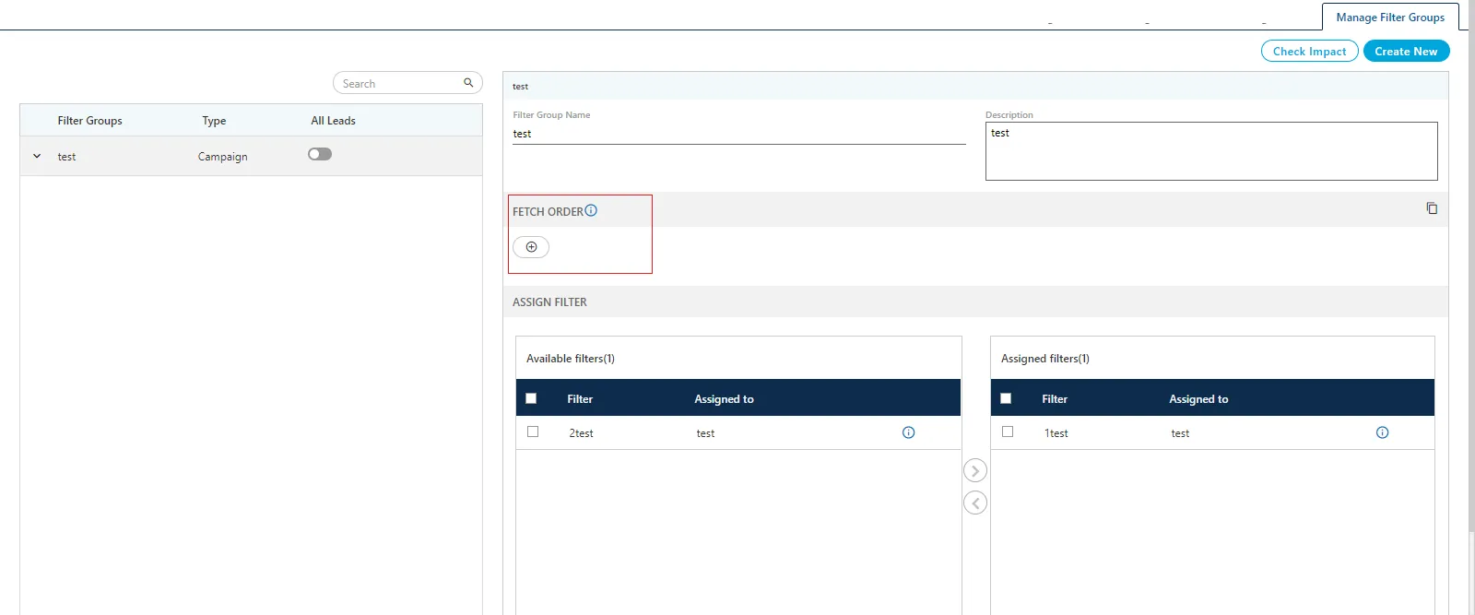Click the 2test filter name
The image size is (1475, 615).
pyautogui.click(x=581, y=433)
